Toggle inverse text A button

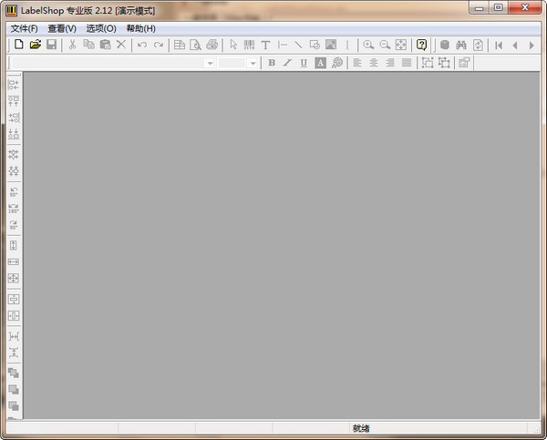point(320,63)
